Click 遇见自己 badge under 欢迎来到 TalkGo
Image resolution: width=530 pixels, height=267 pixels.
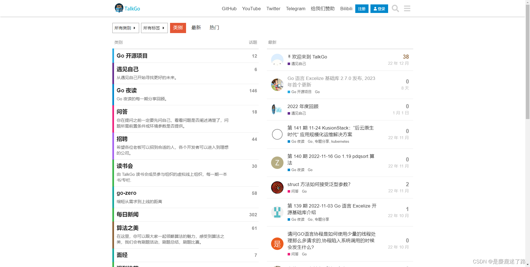297,64
